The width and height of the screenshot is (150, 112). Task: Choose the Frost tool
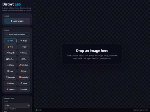pos(10,71)
